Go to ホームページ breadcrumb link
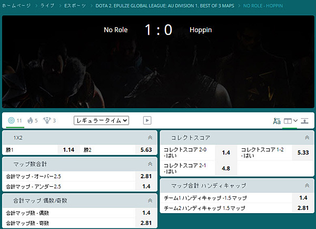This screenshot has width=316, height=229. pyautogui.click(x=16, y=6)
